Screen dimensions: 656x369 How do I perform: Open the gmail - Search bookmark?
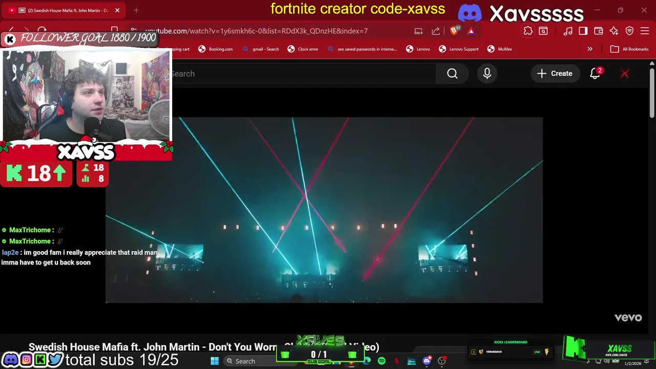pyautogui.click(x=260, y=49)
